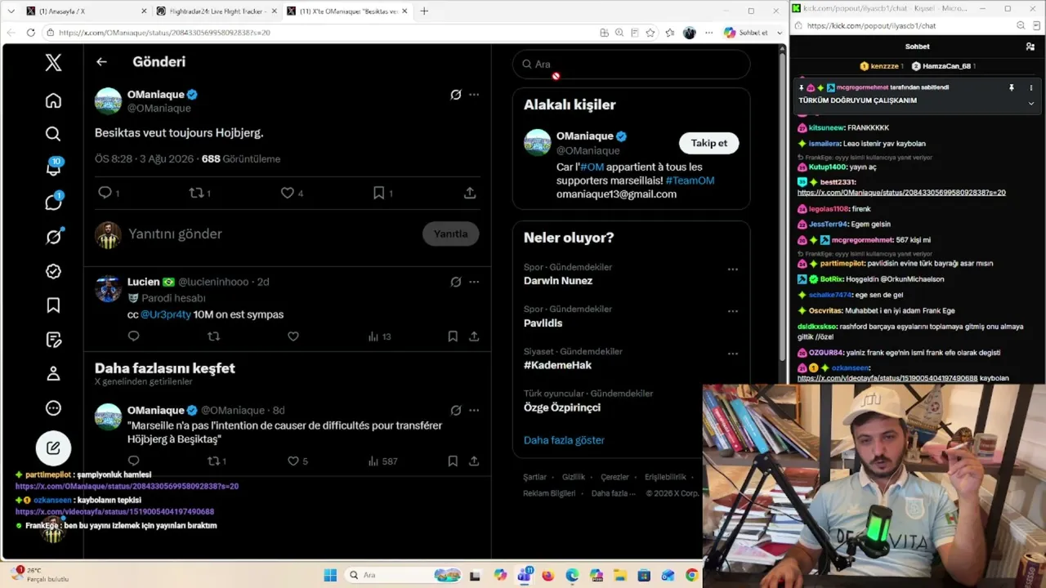
Task: Repost the Besiktas veut toujours post
Action: click(x=196, y=193)
